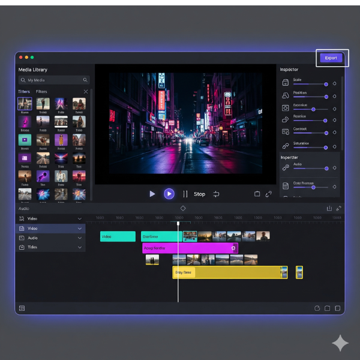
Task: Click the Position slider handle
Action: tap(326, 96)
